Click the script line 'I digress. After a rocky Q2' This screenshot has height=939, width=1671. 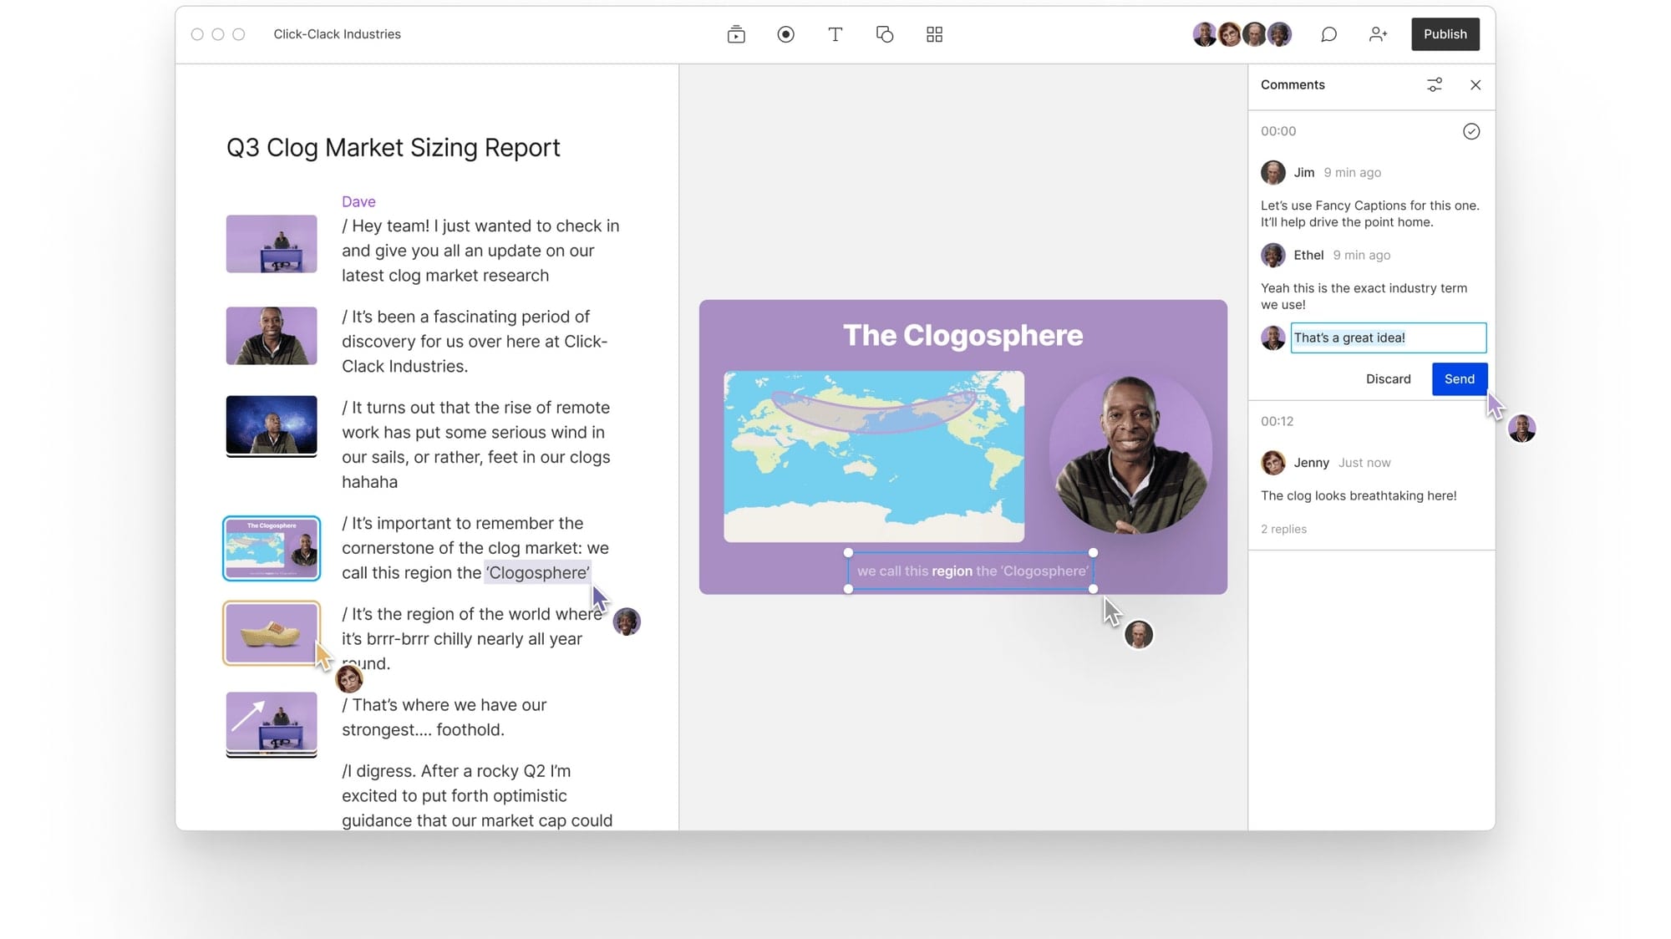[x=477, y=795]
